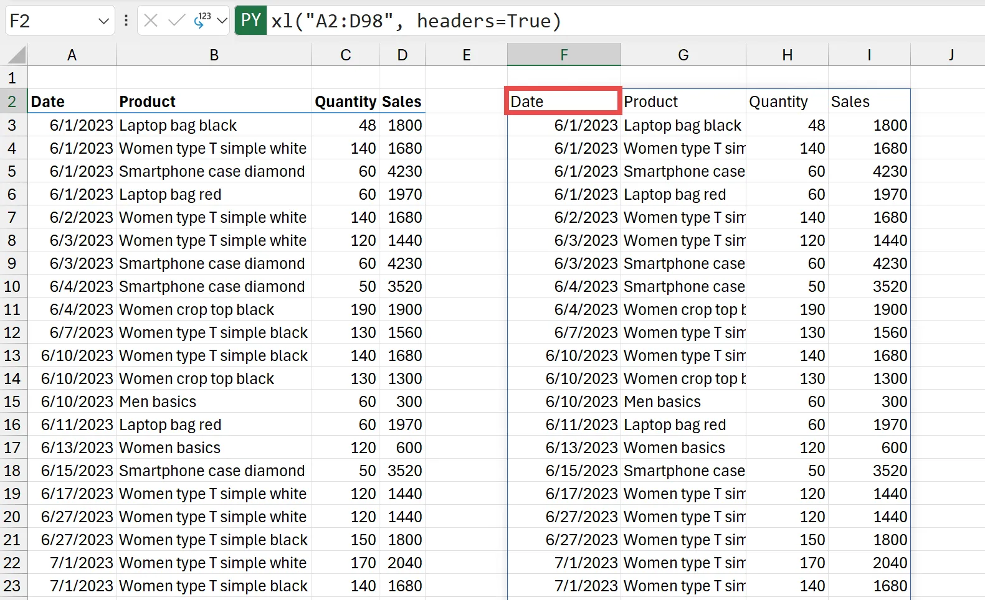This screenshot has width=985, height=600.
Task: Select the Sales header cell in column I
Action: (868, 101)
